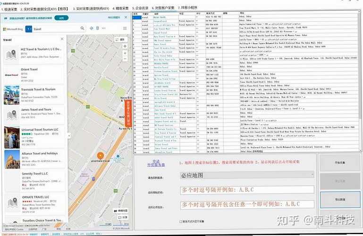
Task: Click the name exclusion keywords input field
Action: [247, 190]
